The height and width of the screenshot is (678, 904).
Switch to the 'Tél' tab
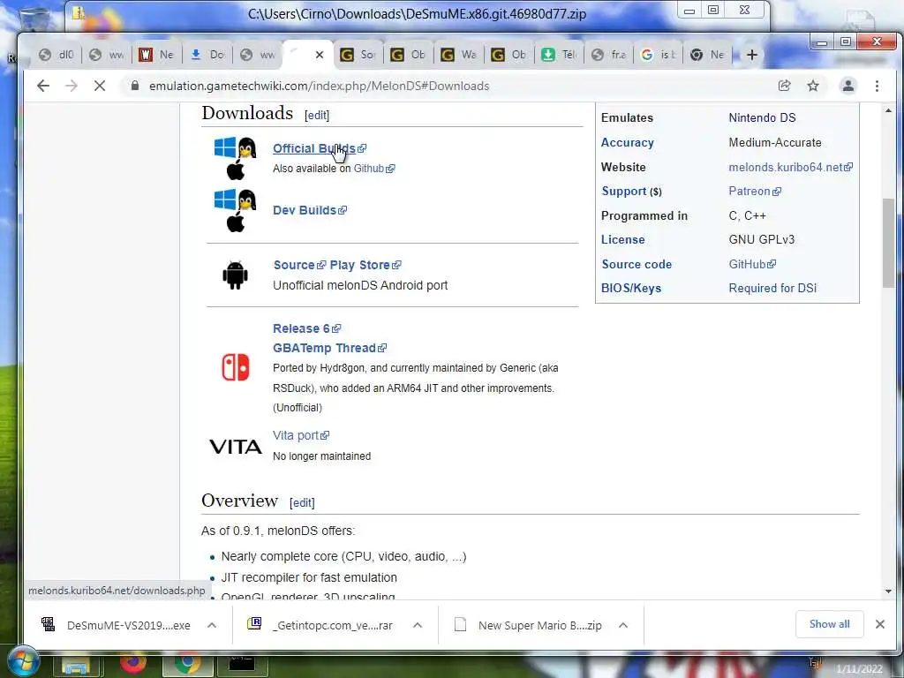(x=559, y=55)
